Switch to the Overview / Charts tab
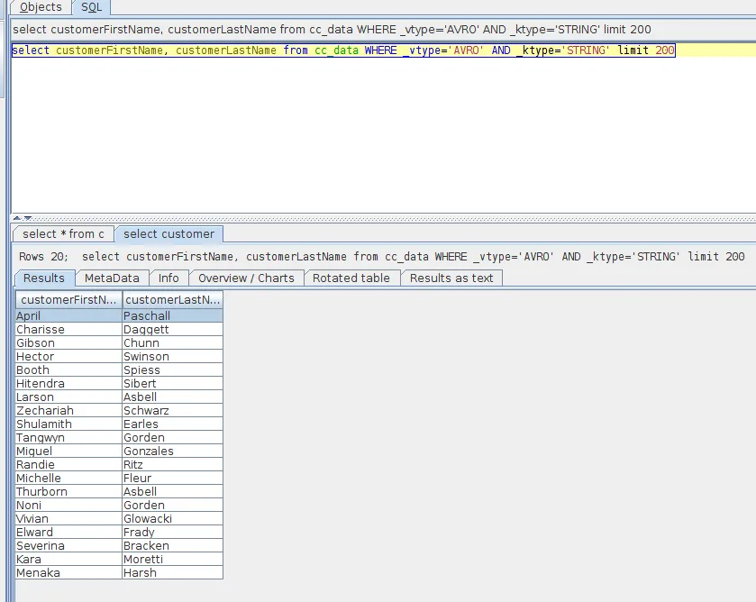Screen dimensions: 756x602 (246, 278)
